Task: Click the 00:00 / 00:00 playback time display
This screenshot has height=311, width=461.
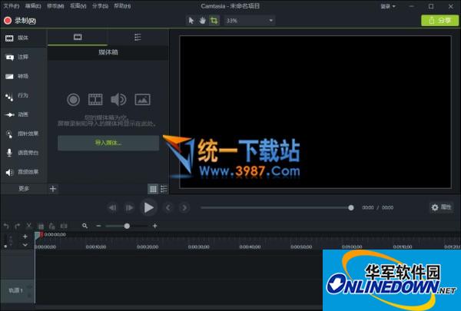Action: (x=378, y=207)
